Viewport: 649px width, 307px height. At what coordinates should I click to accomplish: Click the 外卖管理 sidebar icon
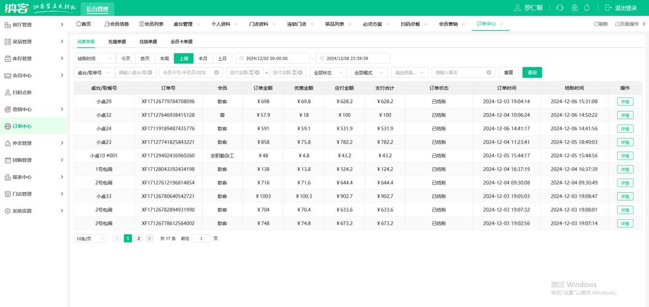click(x=7, y=144)
